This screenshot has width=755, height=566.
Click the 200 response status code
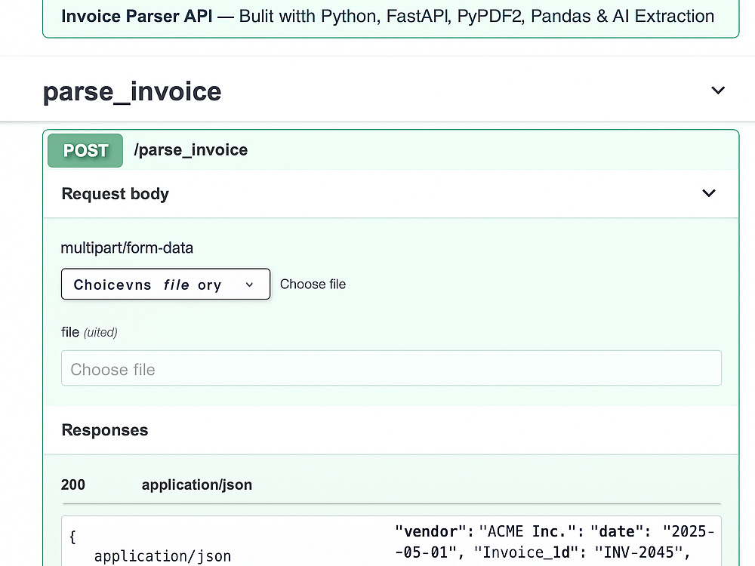[72, 484]
